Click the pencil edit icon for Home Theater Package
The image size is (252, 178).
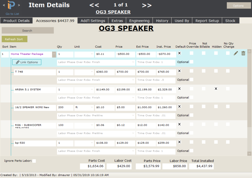[236, 53]
